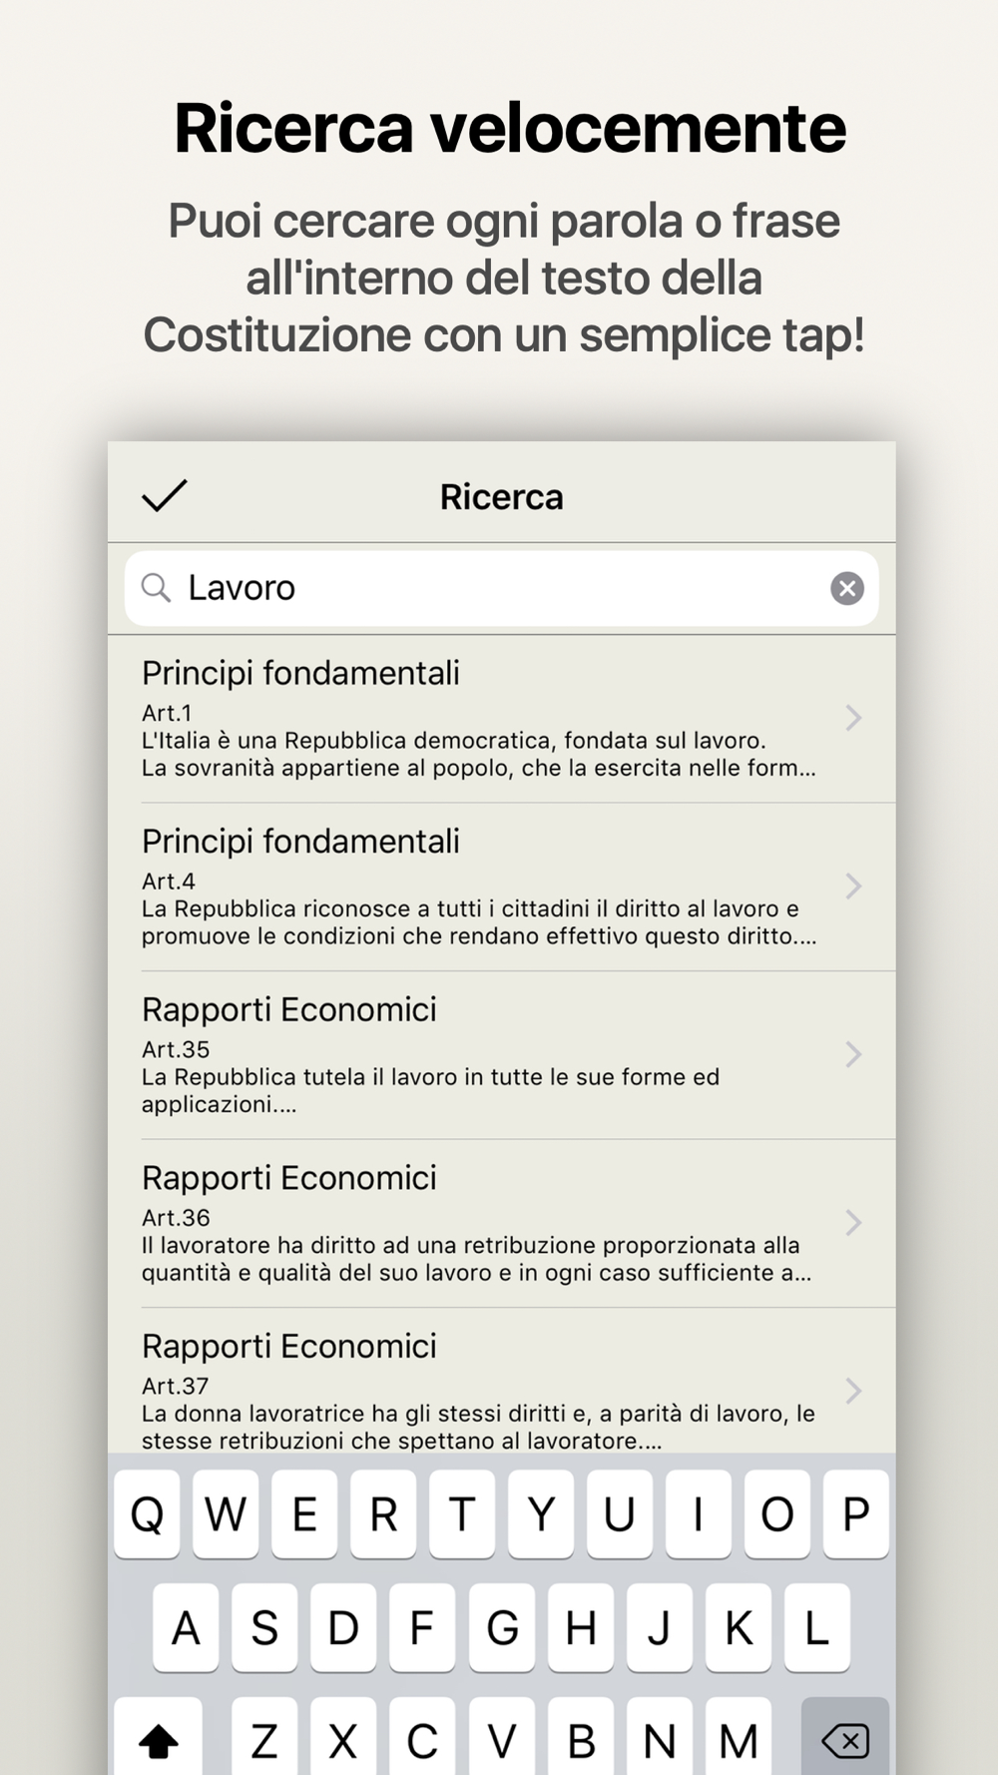
Task: Open Art.37 result chevron
Action: (853, 1391)
